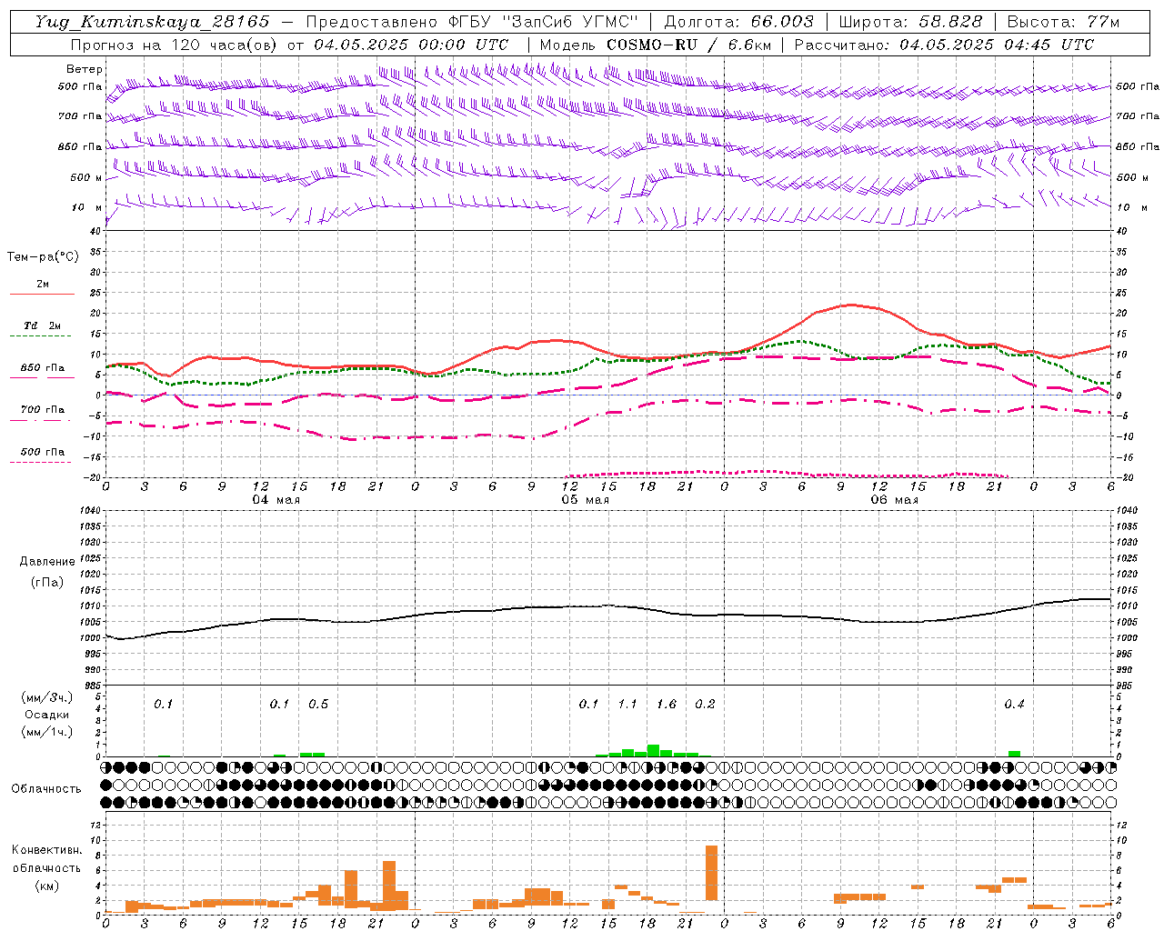Click the Ветер panel label
Viewport: 1164px width, 931px height.
85,69
